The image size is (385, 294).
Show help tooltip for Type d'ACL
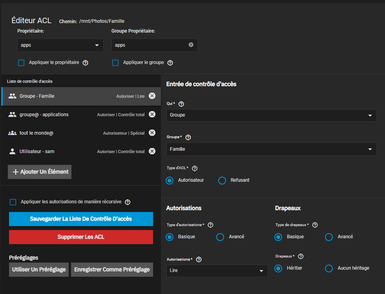[195, 168]
